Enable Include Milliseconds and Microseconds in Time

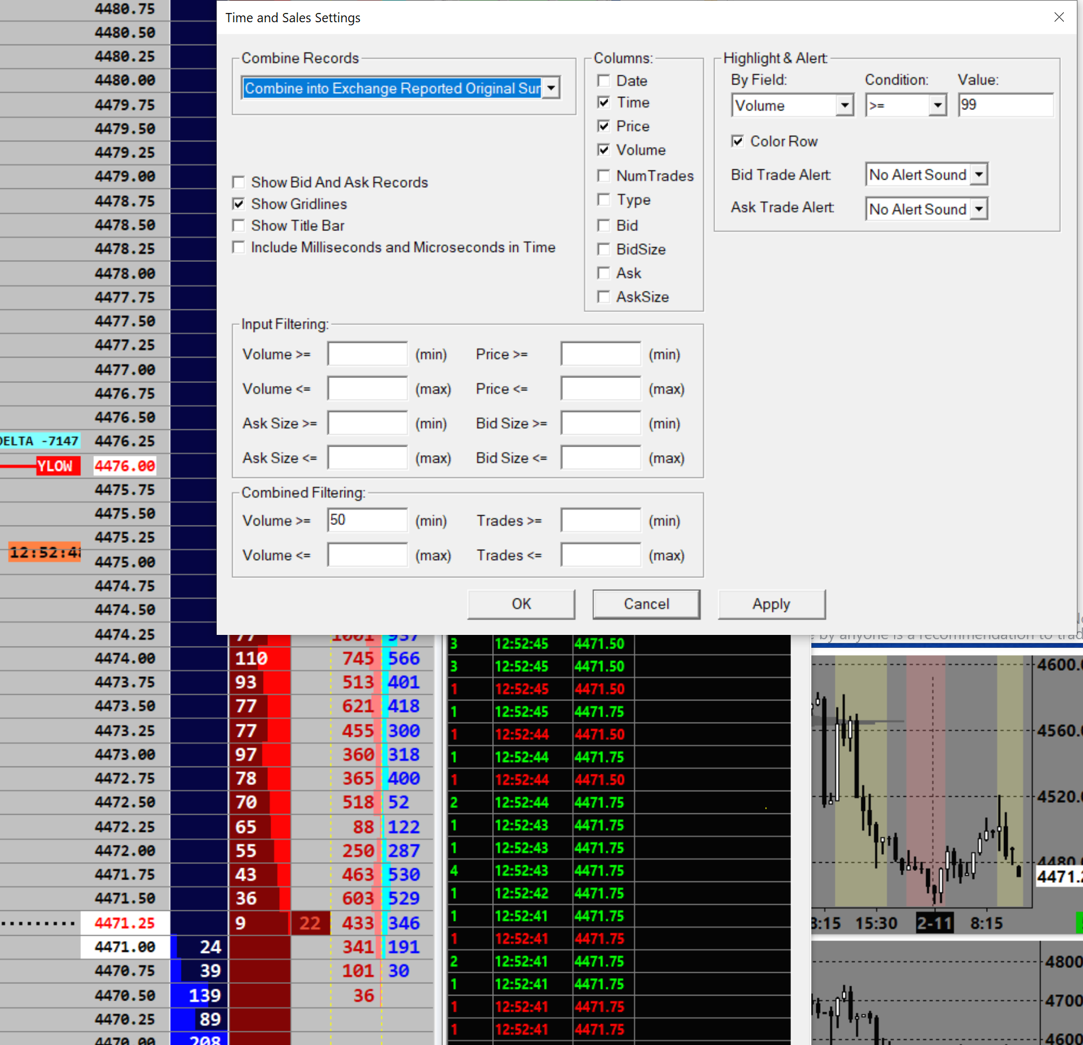pos(238,247)
